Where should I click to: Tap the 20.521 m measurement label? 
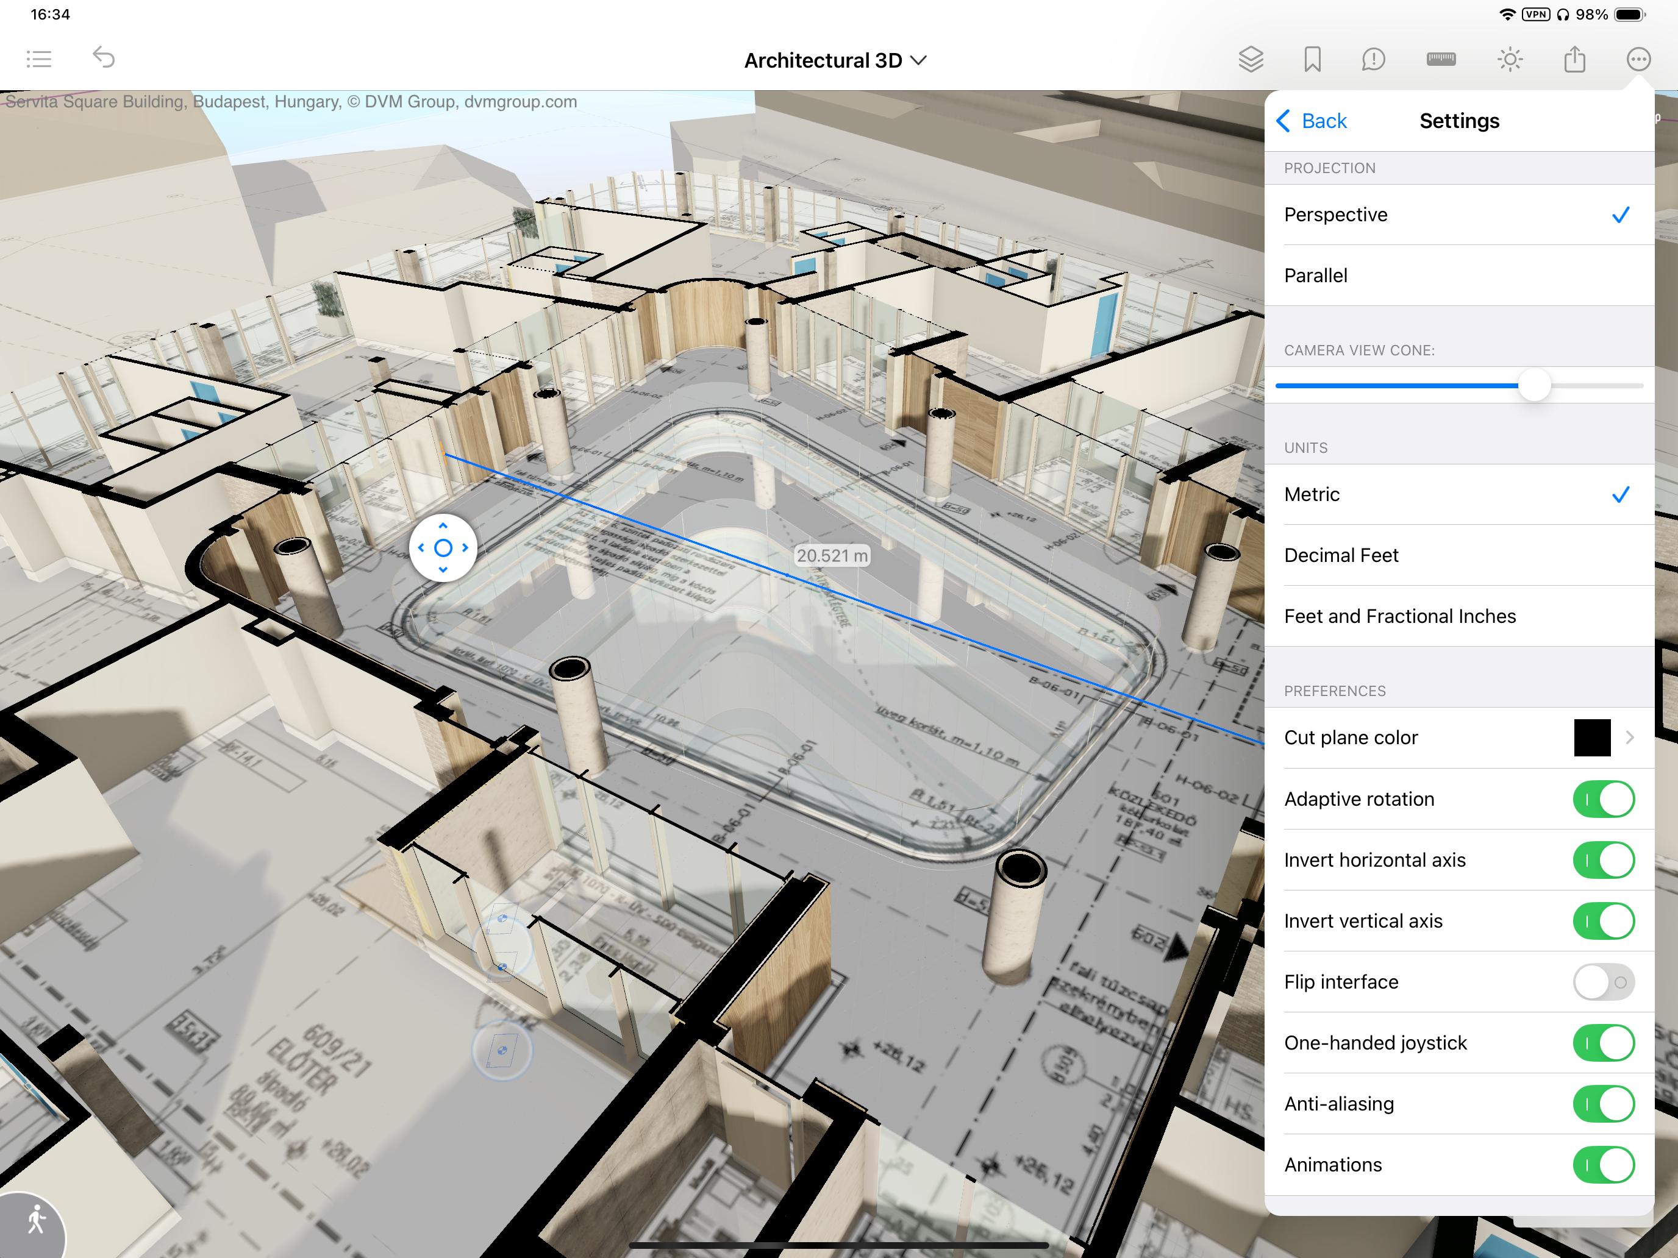point(832,556)
